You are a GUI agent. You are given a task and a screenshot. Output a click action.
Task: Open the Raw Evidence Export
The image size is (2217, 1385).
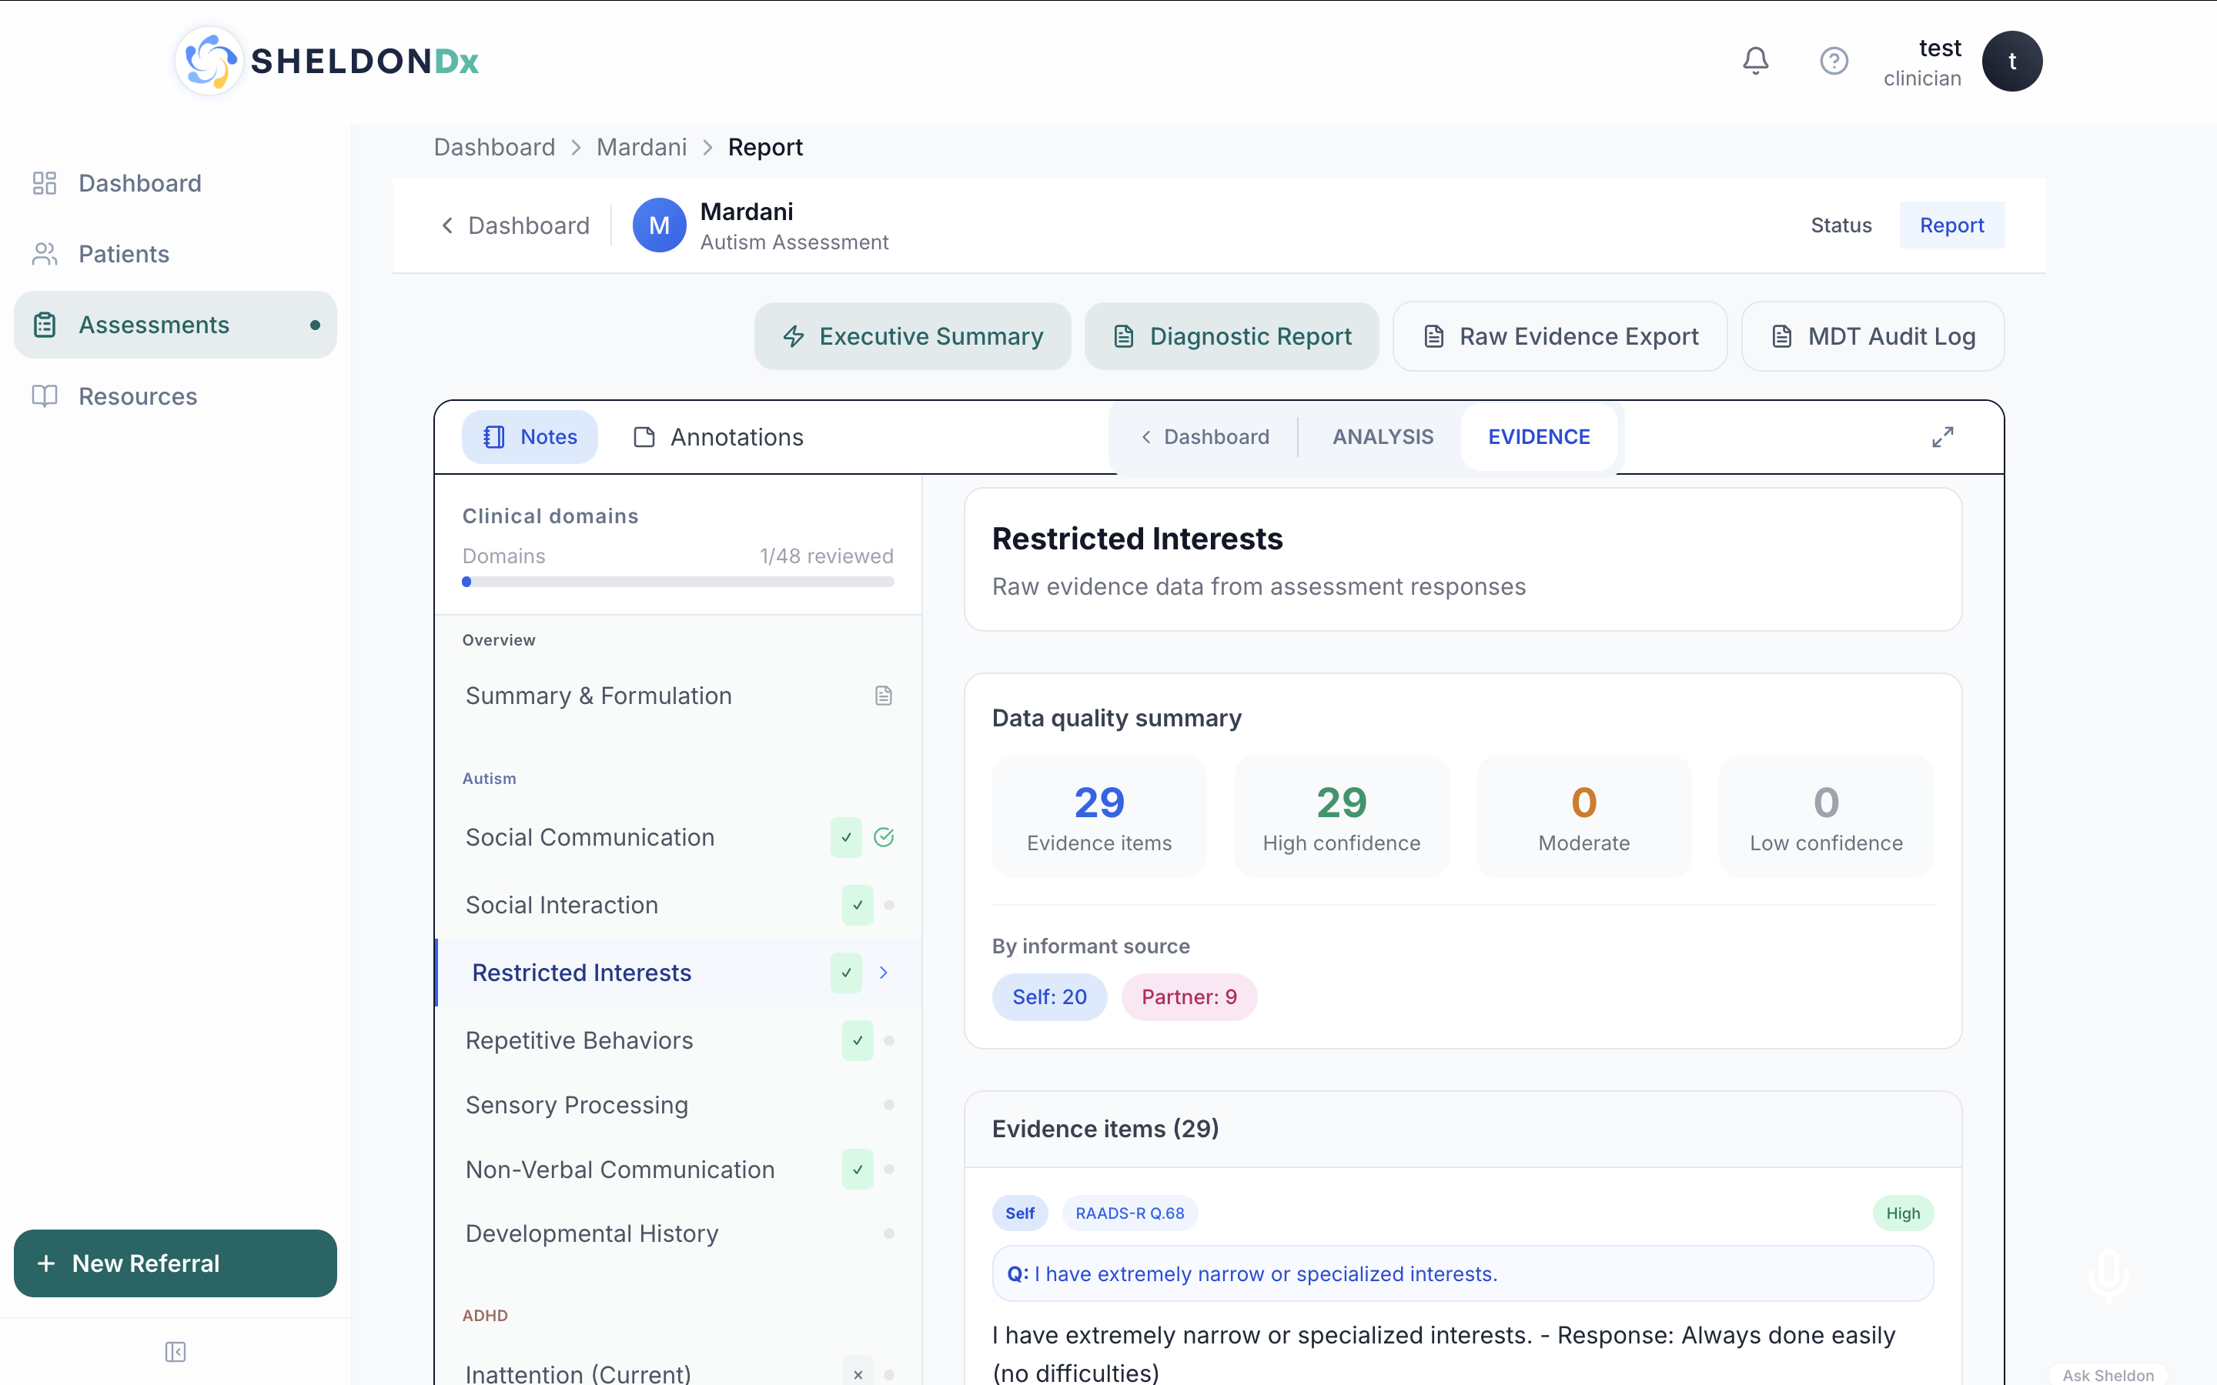(1560, 336)
